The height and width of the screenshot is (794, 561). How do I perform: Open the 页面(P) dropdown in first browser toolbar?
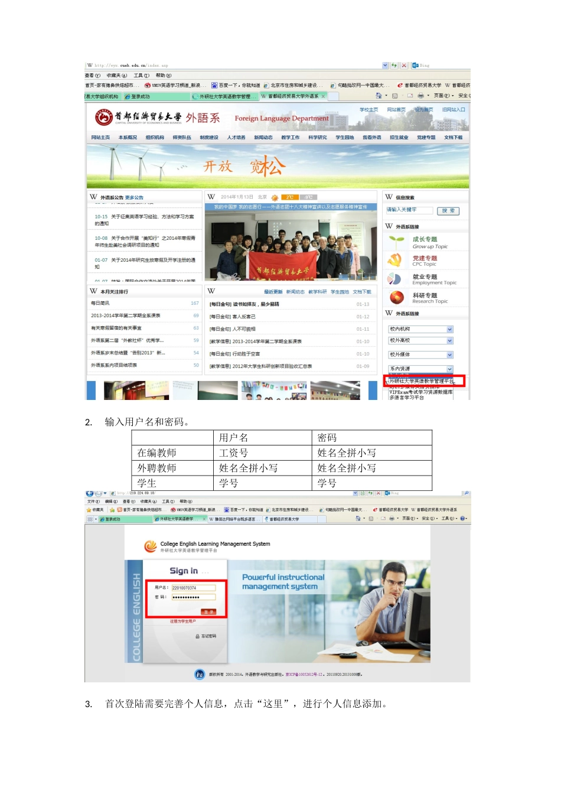443,96
